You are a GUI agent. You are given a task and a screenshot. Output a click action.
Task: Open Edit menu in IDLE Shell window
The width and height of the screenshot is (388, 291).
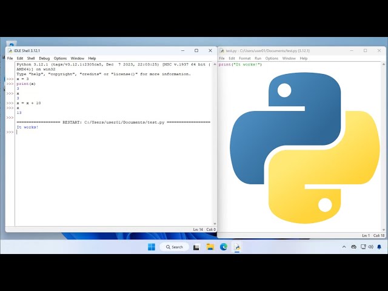click(20, 58)
